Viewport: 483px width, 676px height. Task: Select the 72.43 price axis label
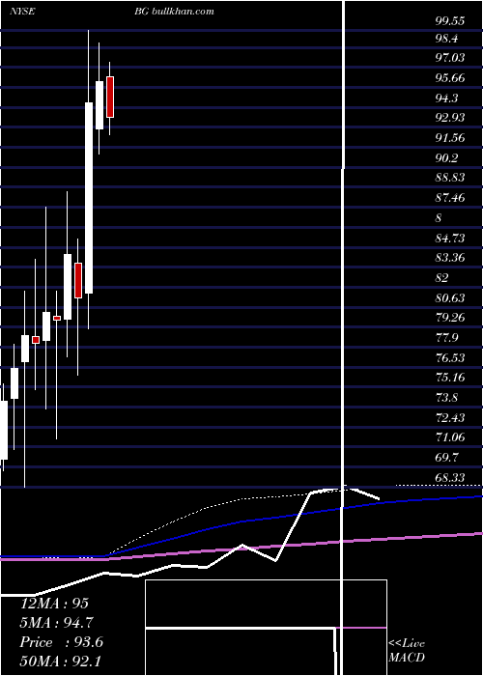point(450,418)
